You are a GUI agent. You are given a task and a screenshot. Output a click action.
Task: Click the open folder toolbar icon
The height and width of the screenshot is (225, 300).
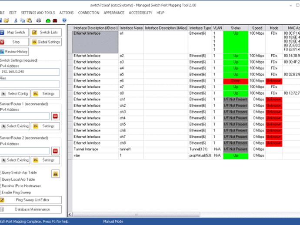point(7,20)
